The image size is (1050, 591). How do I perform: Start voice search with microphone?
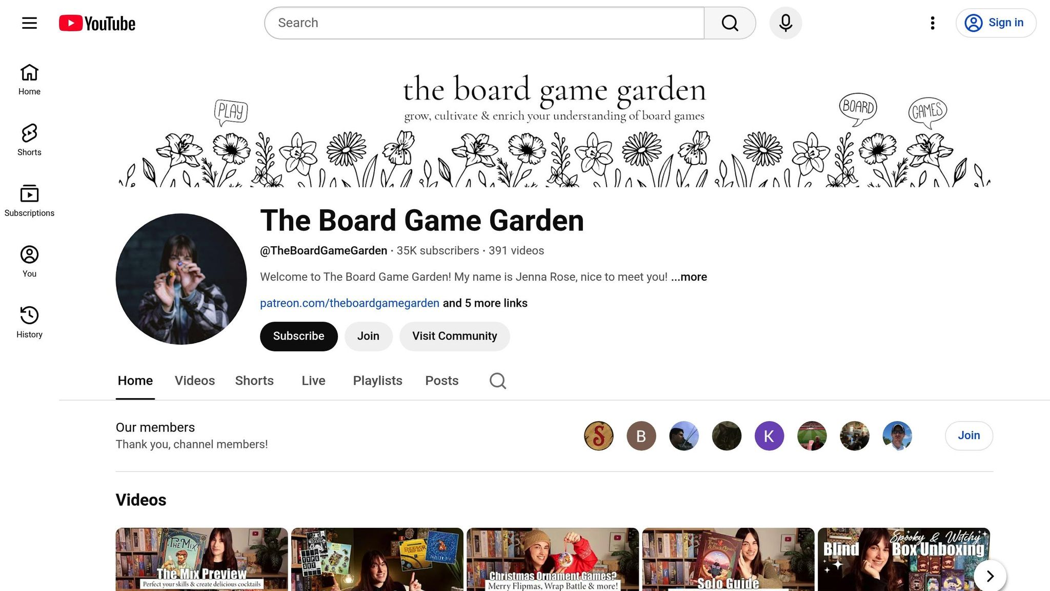pyautogui.click(x=785, y=23)
